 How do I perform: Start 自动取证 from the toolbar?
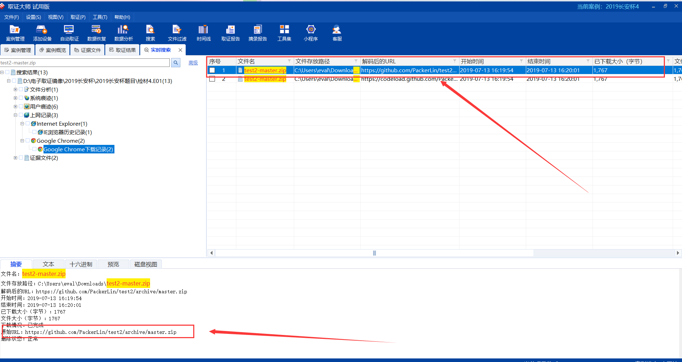coord(69,33)
